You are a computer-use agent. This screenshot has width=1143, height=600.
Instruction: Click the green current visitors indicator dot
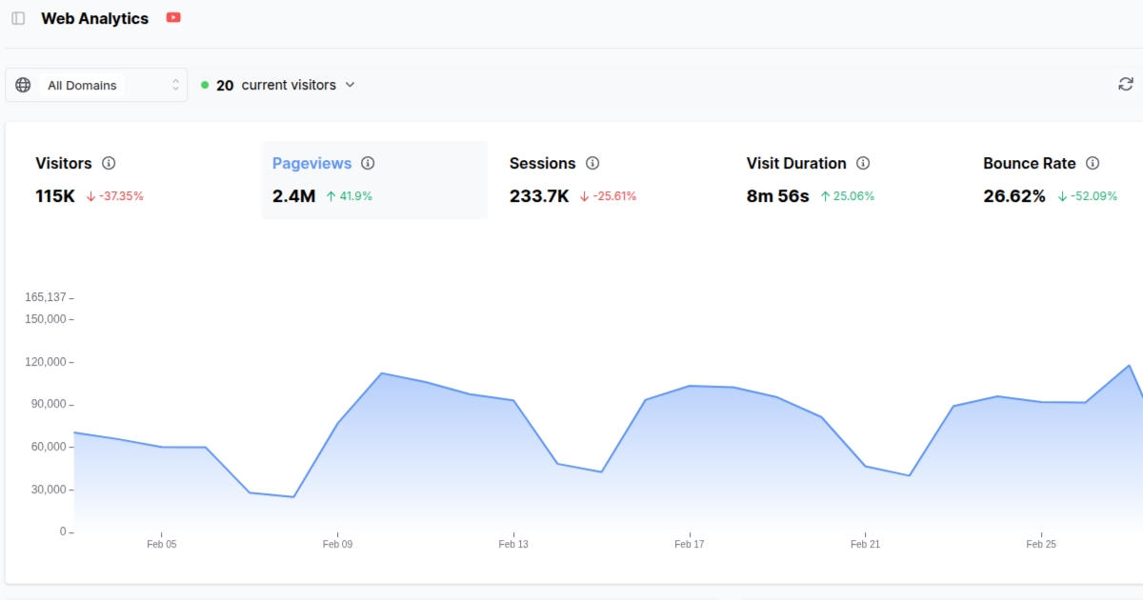click(x=205, y=85)
